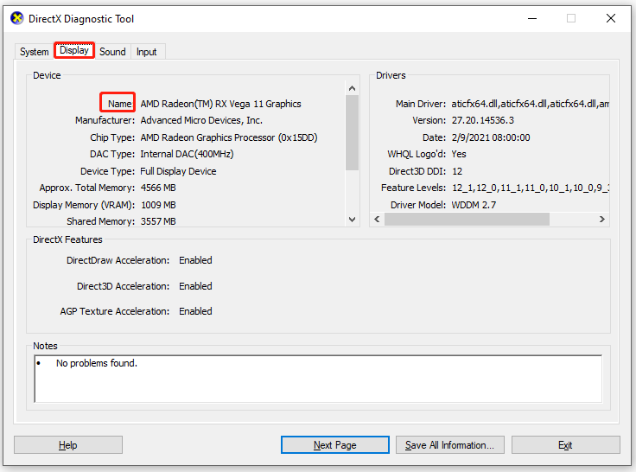Screen dimensions: 636x472
Task: Open the Input tab
Action: (146, 52)
